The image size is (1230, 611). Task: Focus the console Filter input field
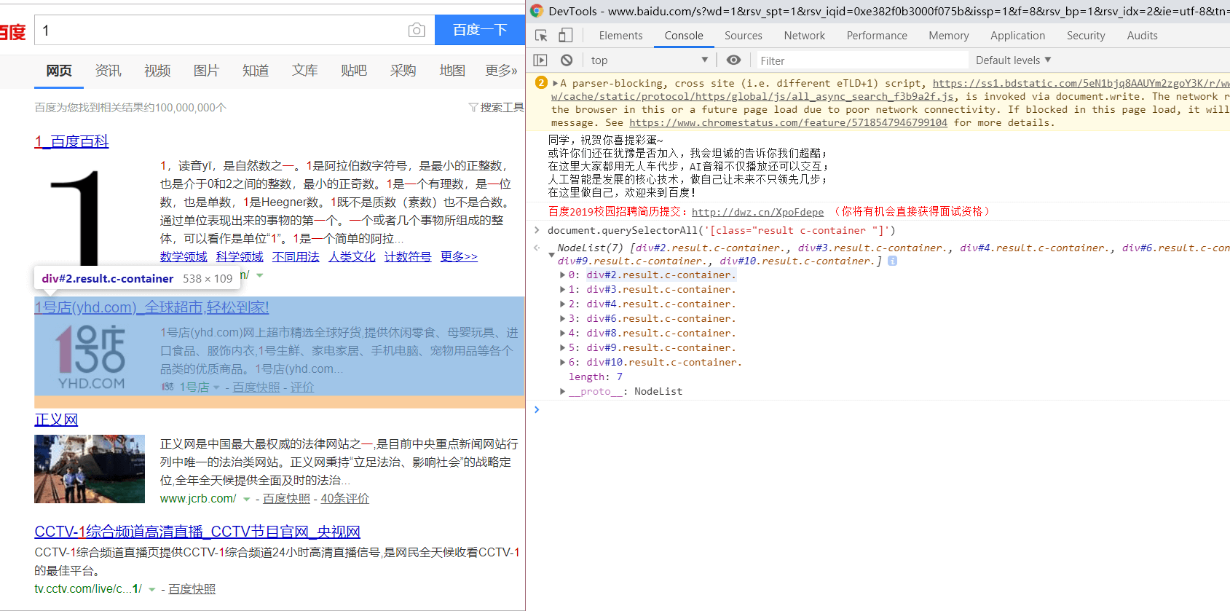(x=862, y=60)
